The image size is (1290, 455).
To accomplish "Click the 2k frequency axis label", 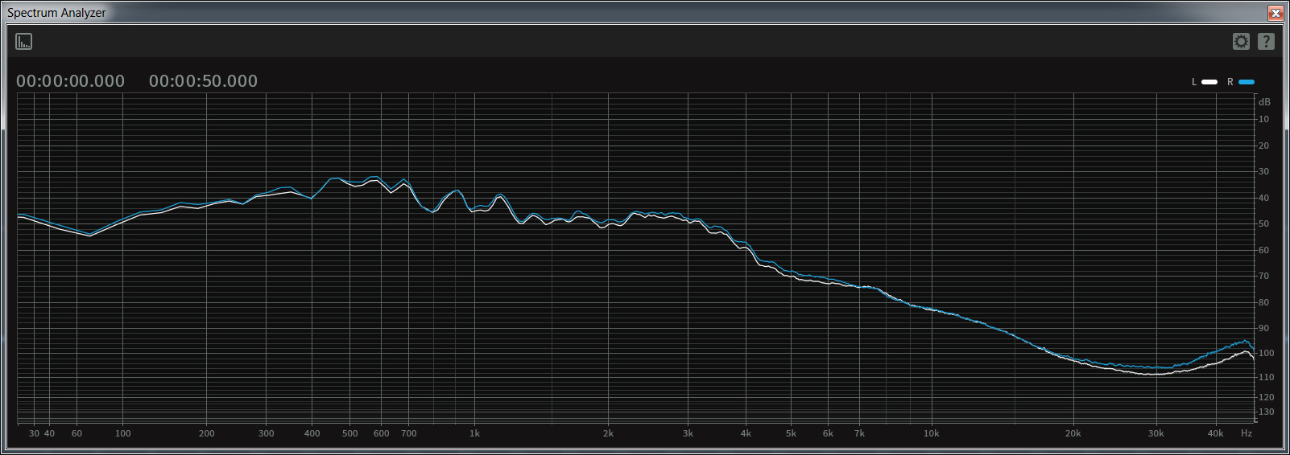I will point(608,433).
